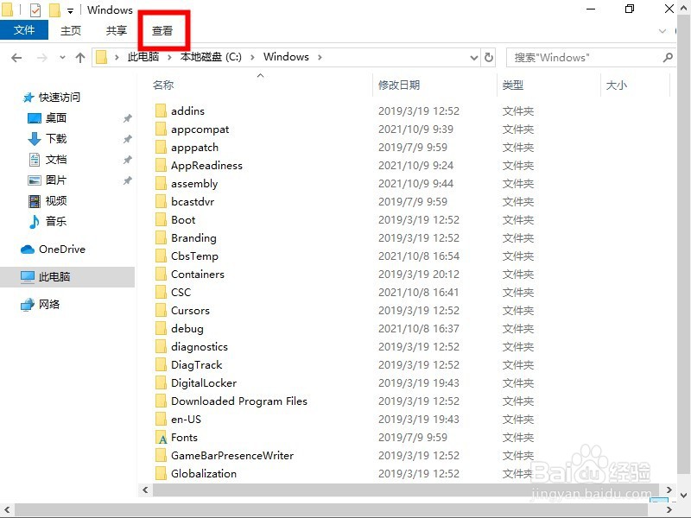Screen dimensions: 691x518
Task: Click pin icon next to 下载
Action: (127, 139)
